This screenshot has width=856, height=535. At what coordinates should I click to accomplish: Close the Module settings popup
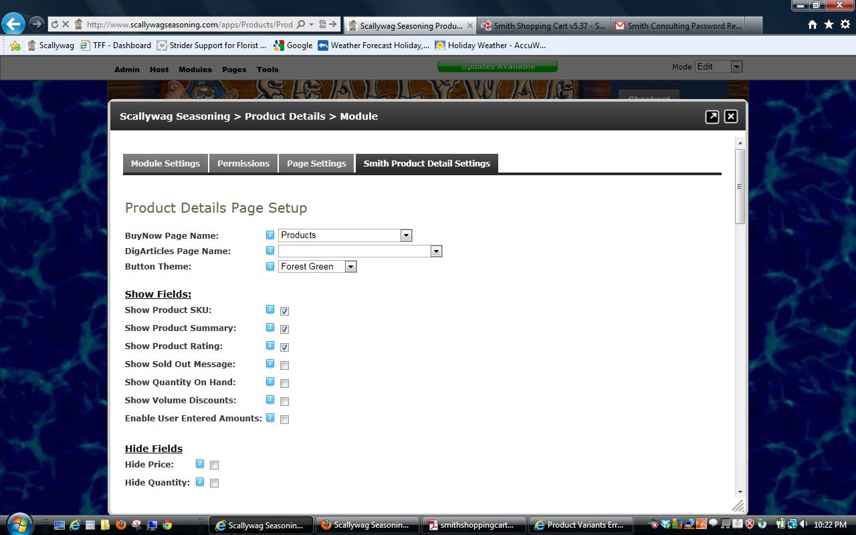tap(731, 116)
